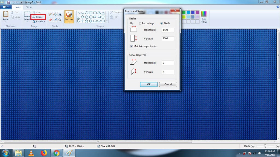280x157 pixels.
Task: Click the Edit colors button
Action: point(204,17)
